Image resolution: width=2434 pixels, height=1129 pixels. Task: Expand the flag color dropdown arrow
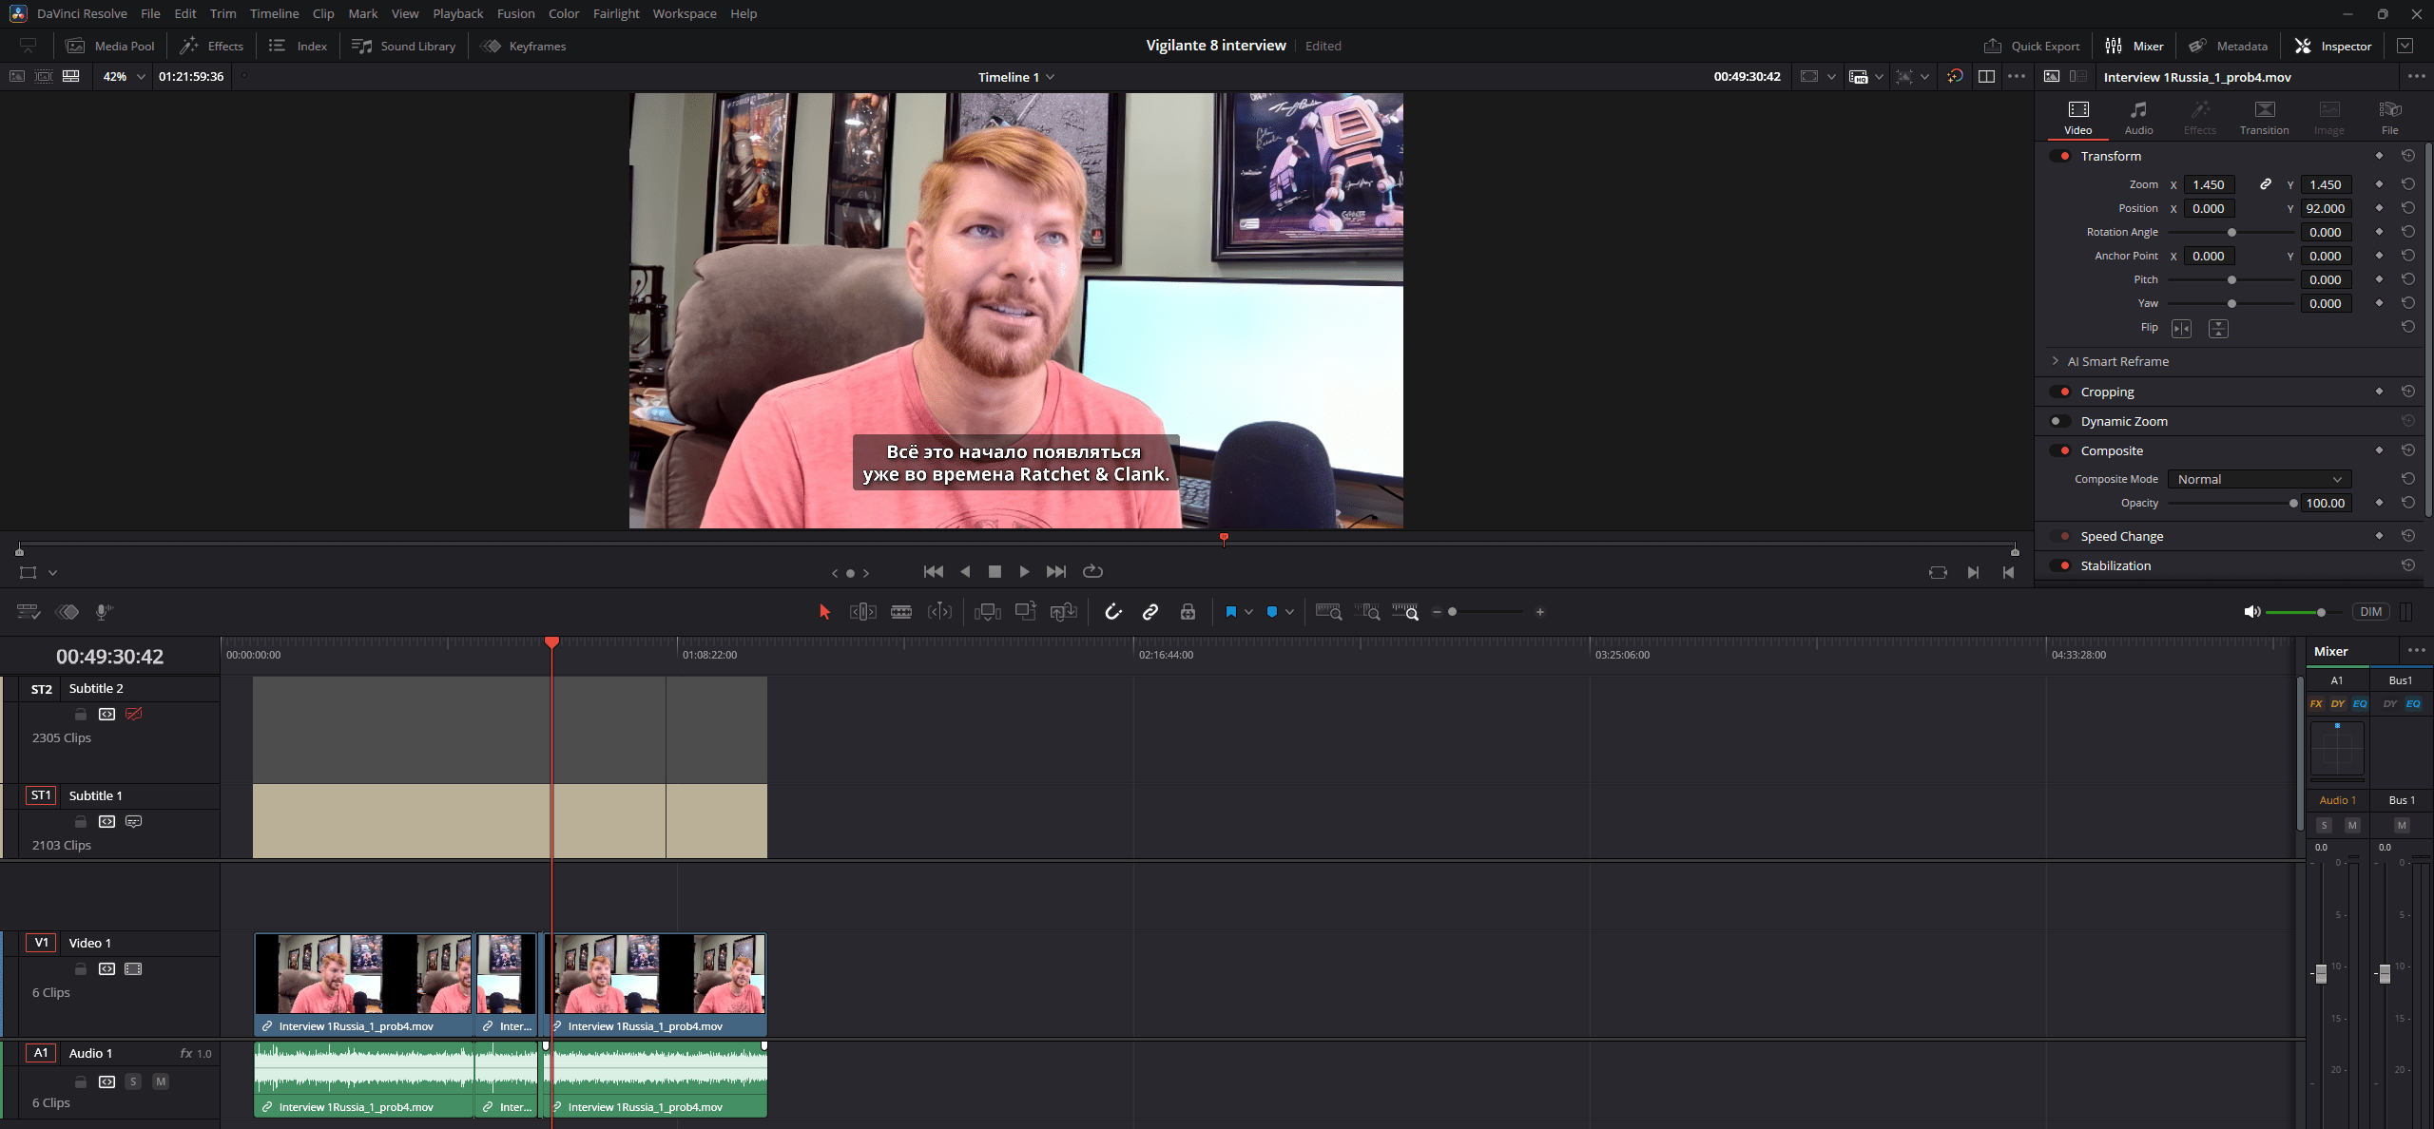click(x=1248, y=612)
